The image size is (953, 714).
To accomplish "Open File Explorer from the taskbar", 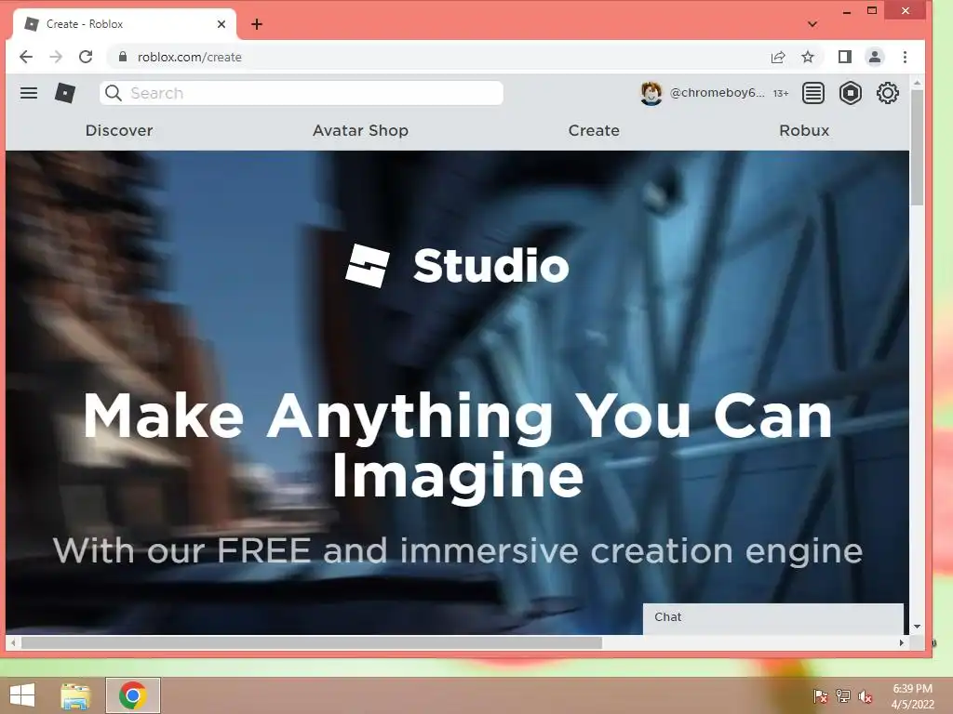I will (x=75, y=695).
